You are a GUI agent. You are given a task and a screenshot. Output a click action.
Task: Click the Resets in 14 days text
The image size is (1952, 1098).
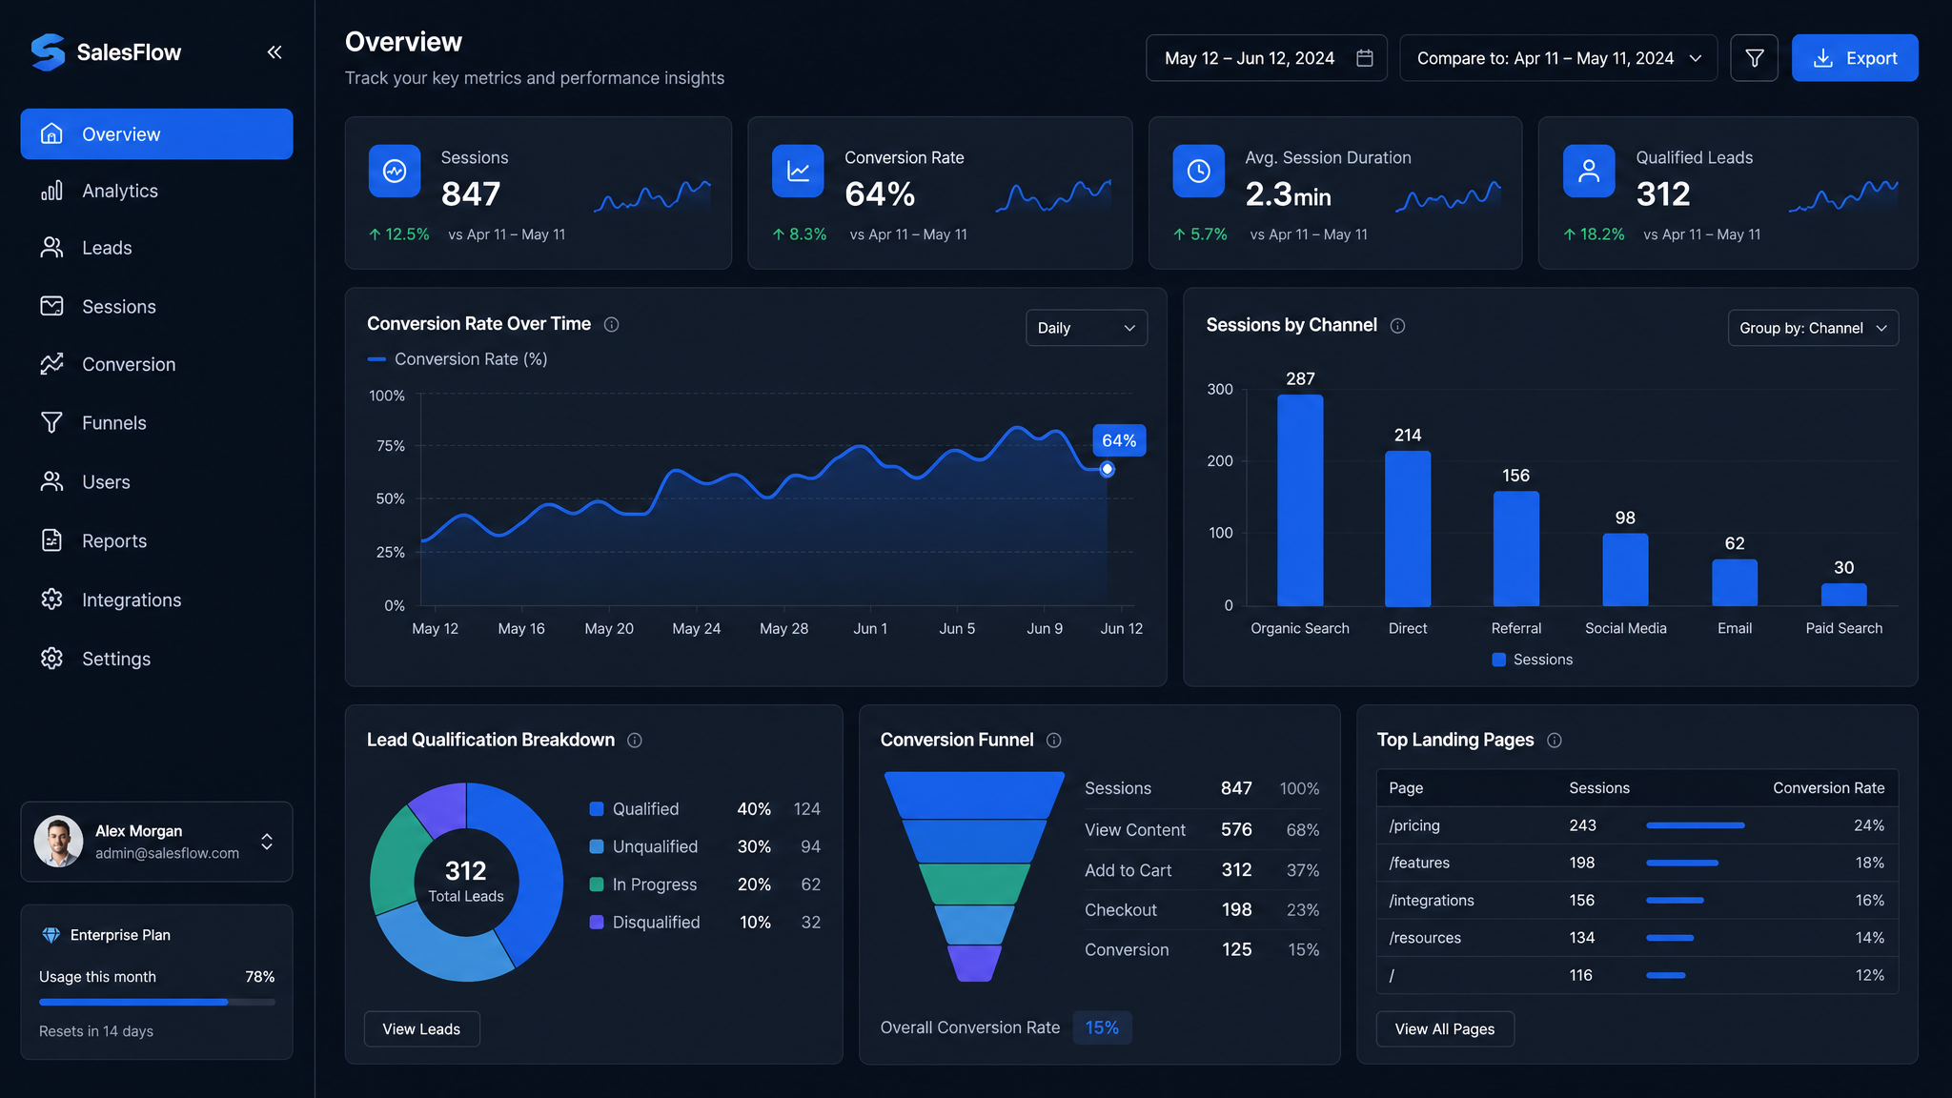tap(96, 1031)
